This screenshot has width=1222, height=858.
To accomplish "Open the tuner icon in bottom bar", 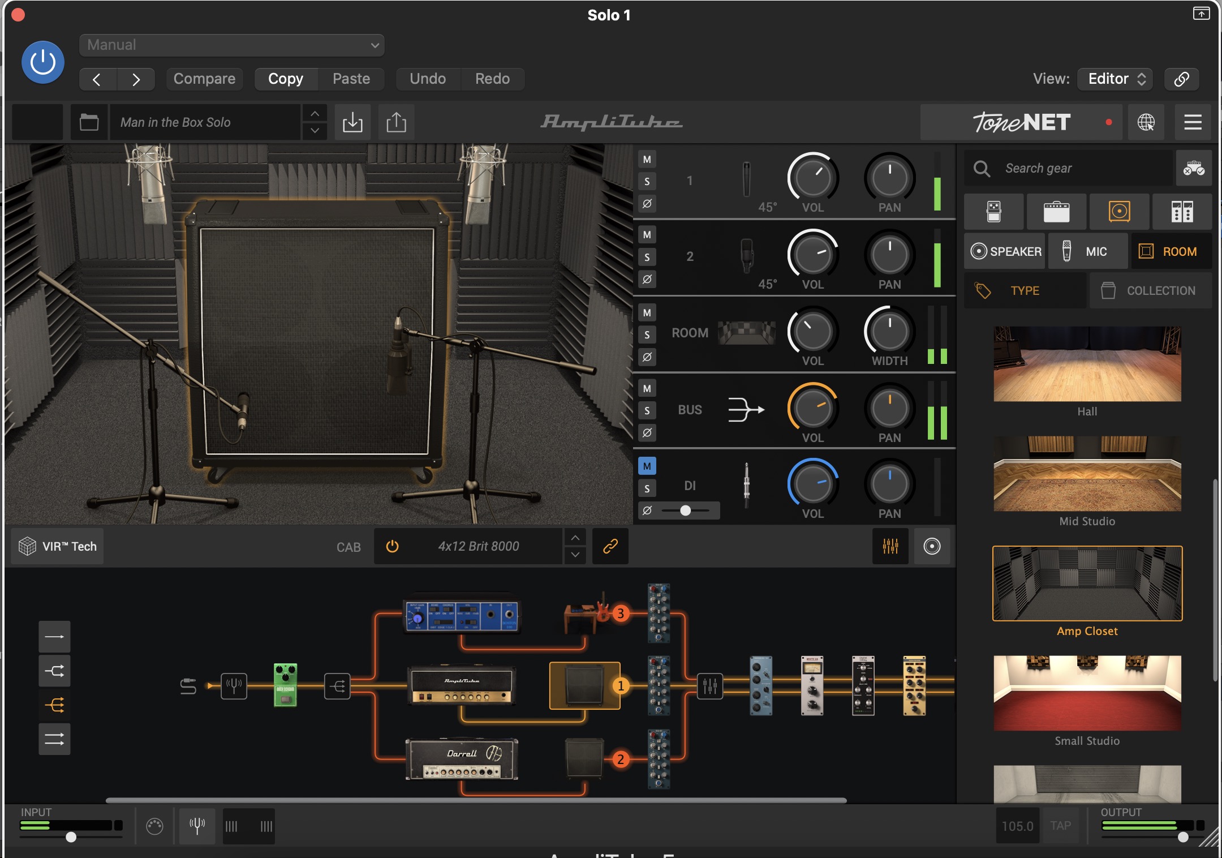I will coord(197,827).
